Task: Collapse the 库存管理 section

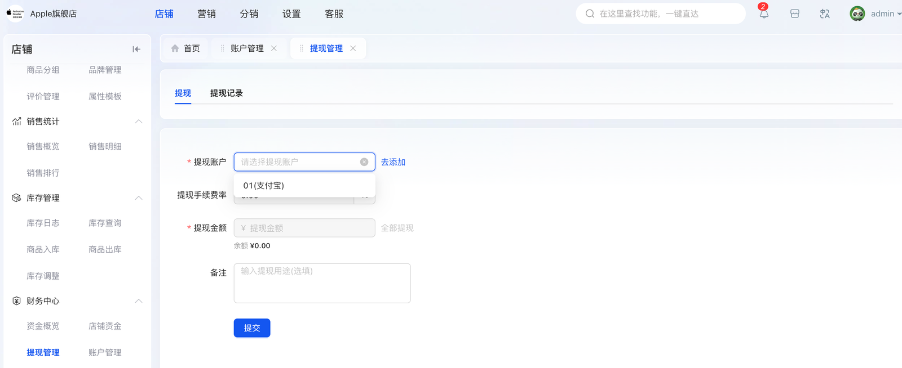Action: point(139,198)
